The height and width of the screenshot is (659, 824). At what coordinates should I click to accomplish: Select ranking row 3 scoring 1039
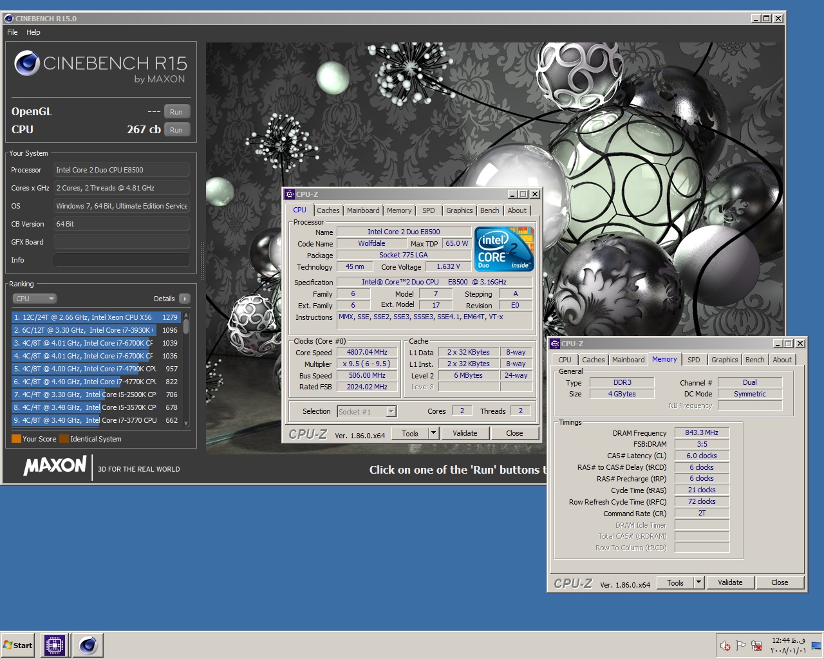point(96,343)
